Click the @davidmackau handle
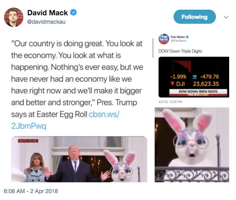 point(46,22)
